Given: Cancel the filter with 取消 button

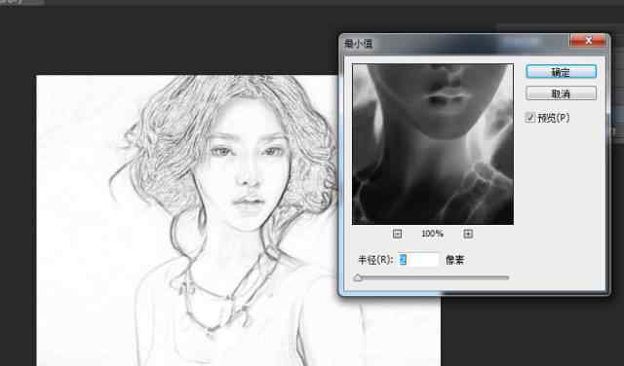Looking at the screenshot, I should tap(561, 93).
